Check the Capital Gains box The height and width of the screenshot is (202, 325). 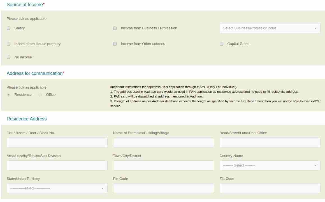(x=221, y=44)
